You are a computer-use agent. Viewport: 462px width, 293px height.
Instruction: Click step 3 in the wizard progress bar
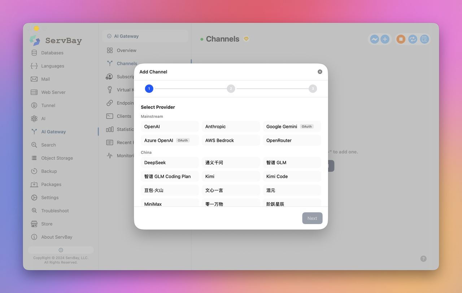point(313,88)
